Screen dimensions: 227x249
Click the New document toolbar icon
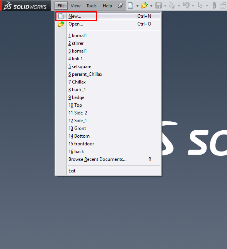[131, 5]
